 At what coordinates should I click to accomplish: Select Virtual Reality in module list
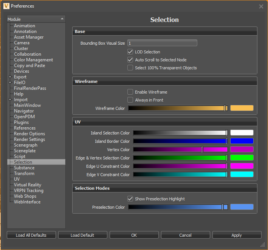coord(28,185)
